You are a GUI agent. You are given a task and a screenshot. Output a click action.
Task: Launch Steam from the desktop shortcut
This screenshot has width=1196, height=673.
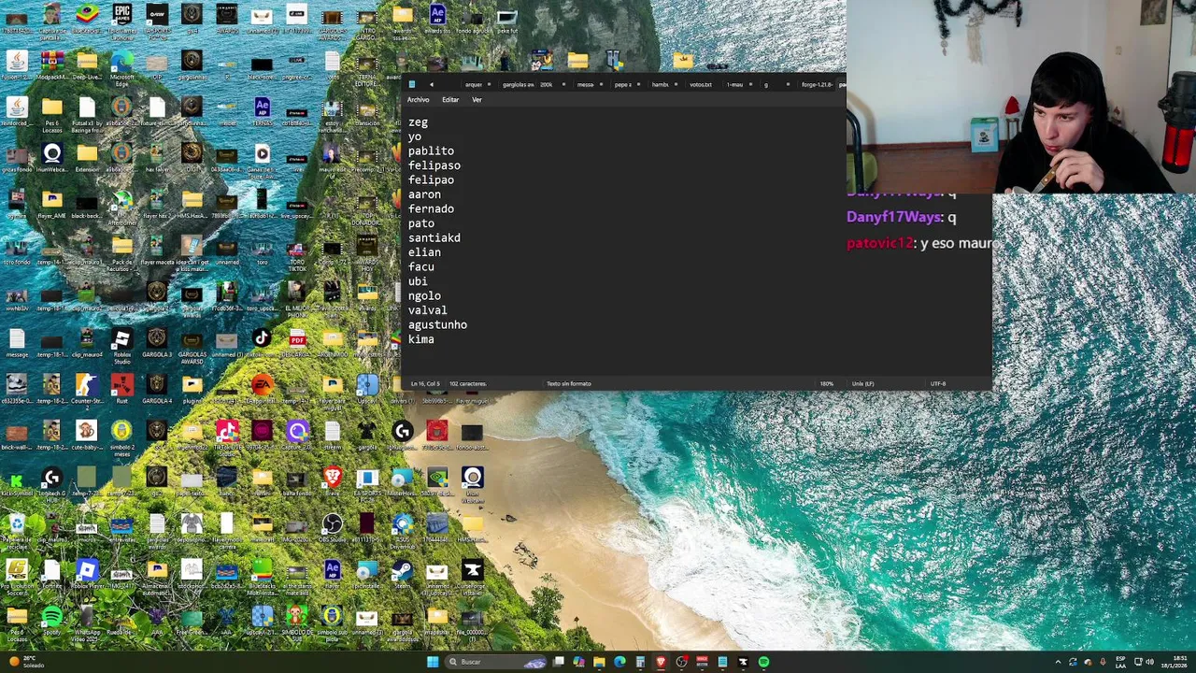[402, 574]
